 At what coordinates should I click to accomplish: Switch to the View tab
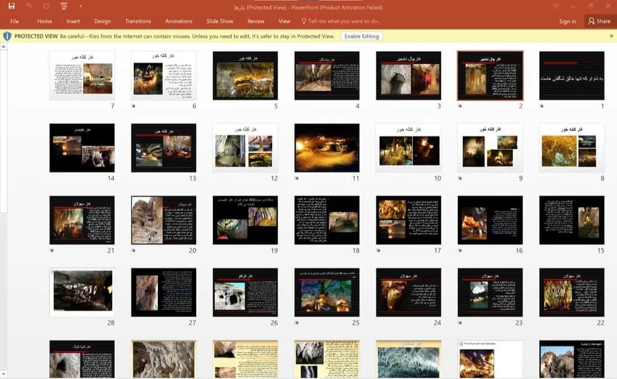[284, 21]
